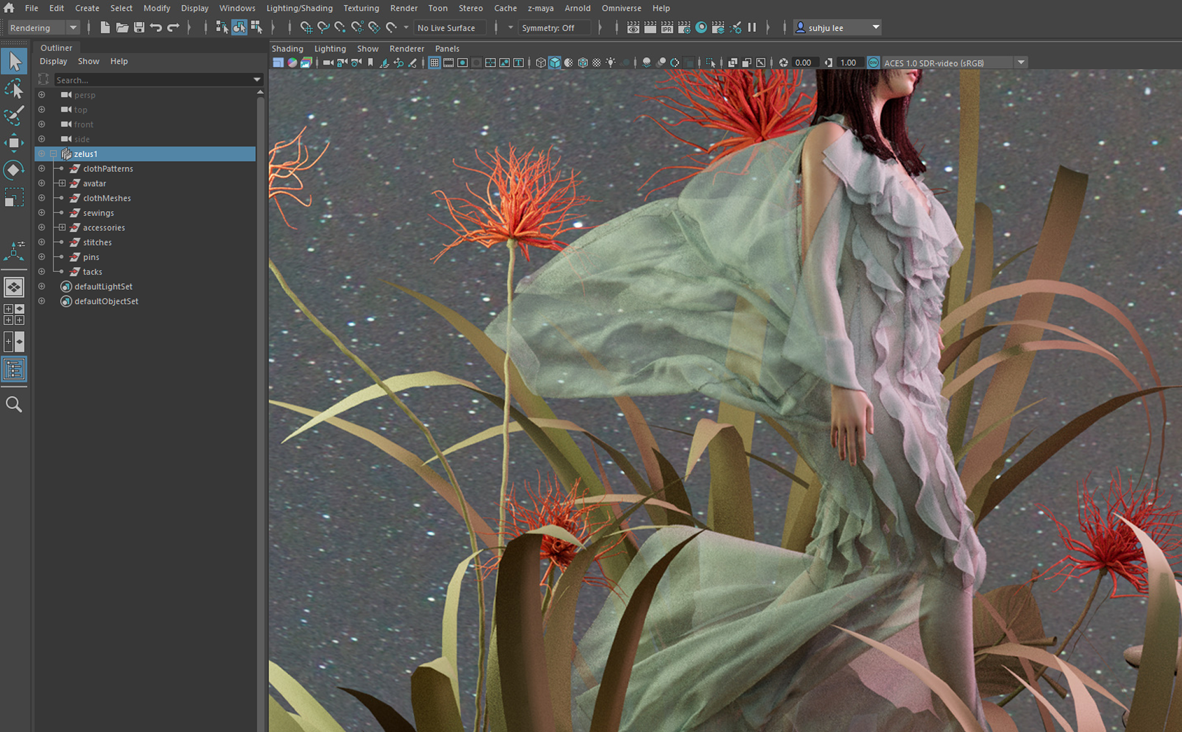Click the Undo arrow icon

[x=156, y=27]
